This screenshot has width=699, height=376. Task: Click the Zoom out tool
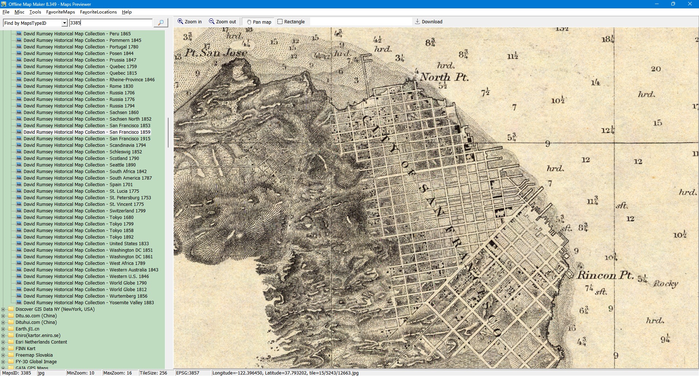click(222, 22)
